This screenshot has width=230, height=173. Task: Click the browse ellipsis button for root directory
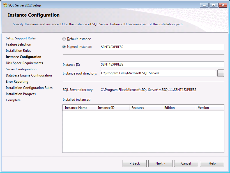tap(221, 73)
